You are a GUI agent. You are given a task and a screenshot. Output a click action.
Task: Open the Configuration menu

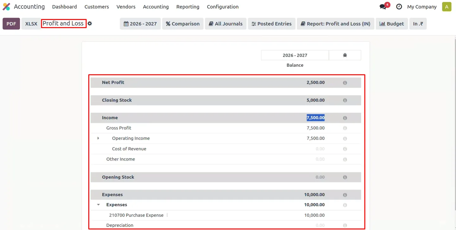[x=223, y=7]
